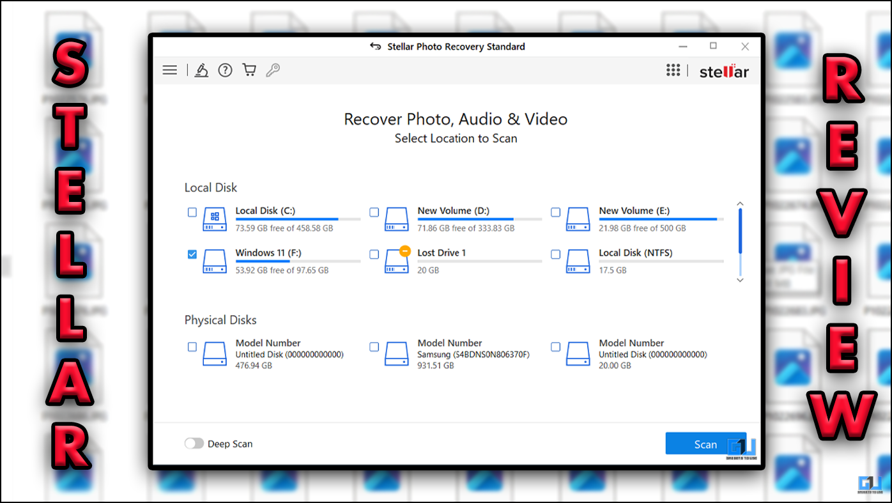Open the help question mark icon
Image resolution: width=892 pixels, height=503 pixels.
pyautogui.click(x=225, y=70)
